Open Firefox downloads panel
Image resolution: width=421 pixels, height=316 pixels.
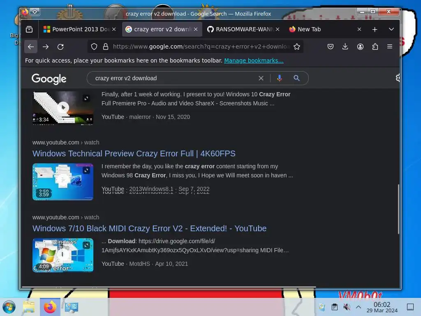(x=345, y=47)
